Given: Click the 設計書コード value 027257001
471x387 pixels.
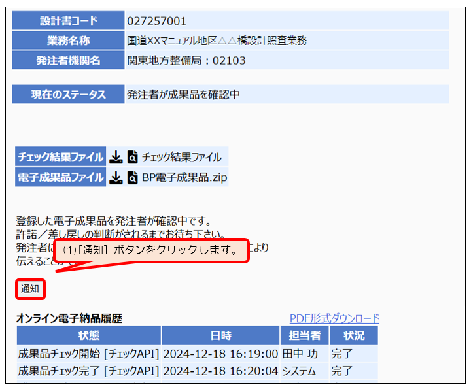Looking at the screenshot, I should pos(157,21).
